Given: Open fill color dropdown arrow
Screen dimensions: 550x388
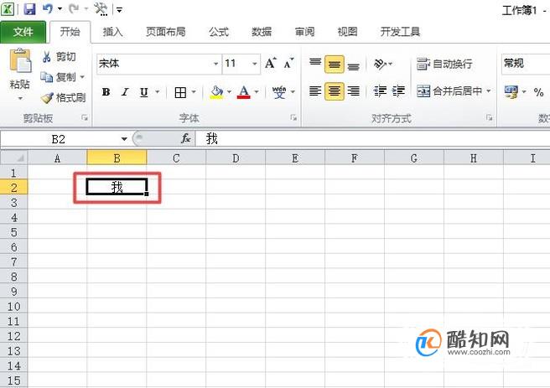Looking at the screenshot, I should point(230,92).
